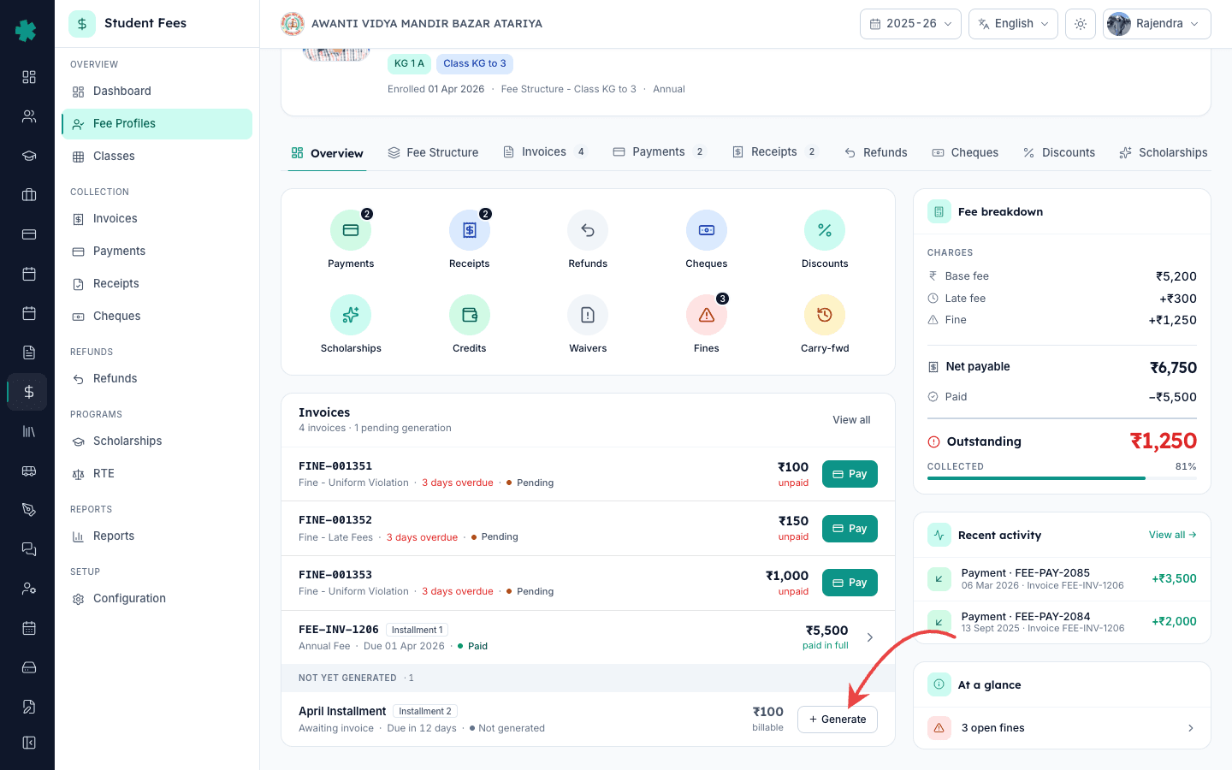The height and width of the screenshot is (770, 1232).
Task: Click the Fee breakdown calculator icon
Action: 939,211
